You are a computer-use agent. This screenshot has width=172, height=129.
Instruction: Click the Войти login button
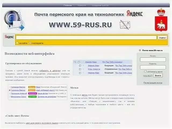158,76
